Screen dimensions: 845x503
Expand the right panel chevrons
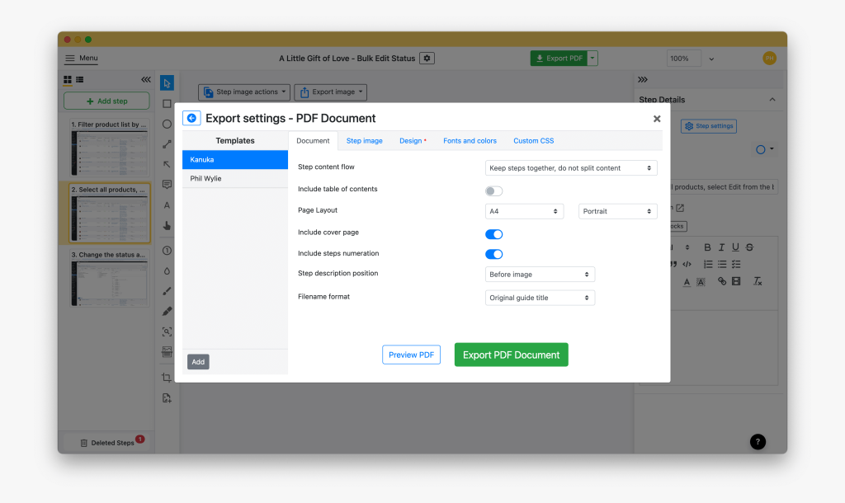(x=642, y=80)
